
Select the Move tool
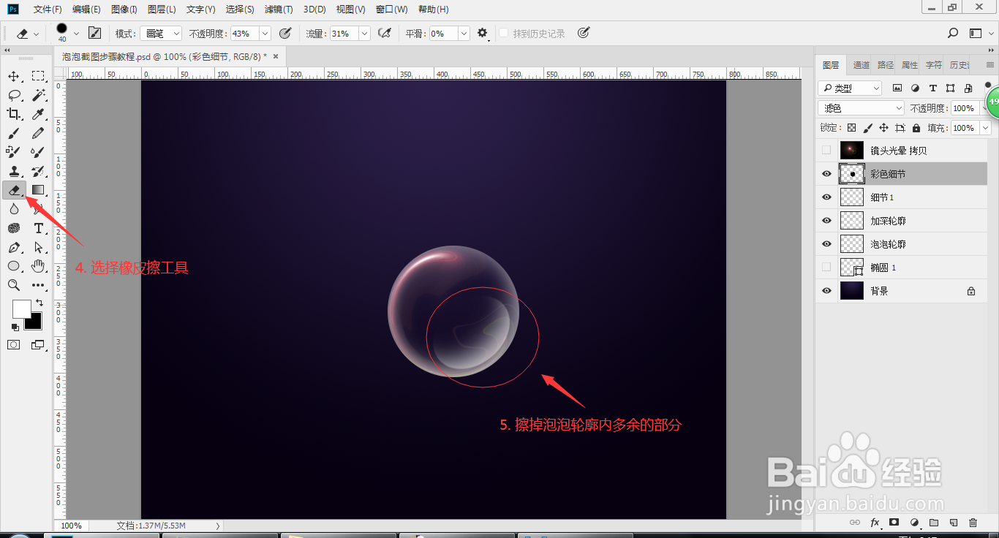click(x=14, y=76)
